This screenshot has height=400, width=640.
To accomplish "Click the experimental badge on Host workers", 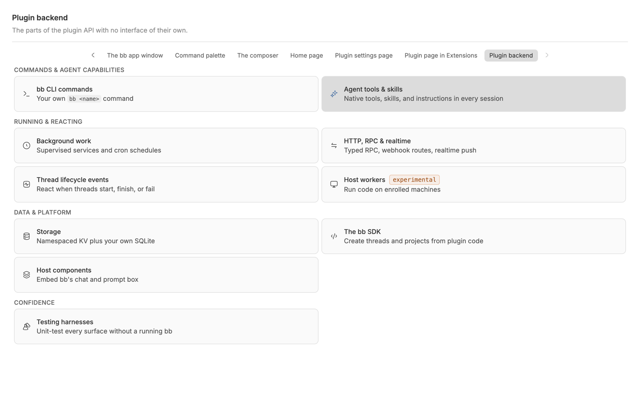I will point(414,180).
